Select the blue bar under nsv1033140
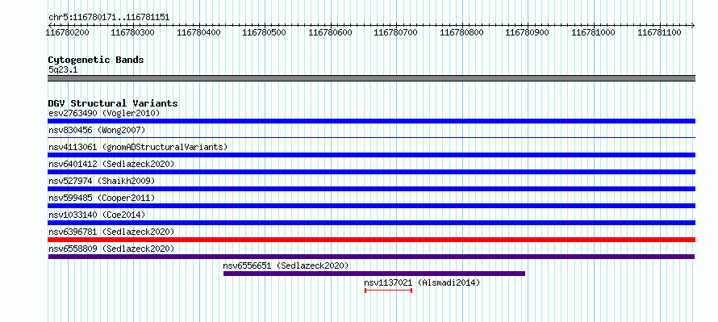718x322 pixels. click(372, 223)
